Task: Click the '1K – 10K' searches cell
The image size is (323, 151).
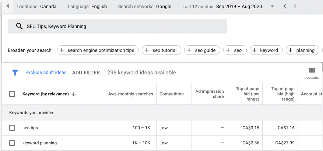Action: 141,143
